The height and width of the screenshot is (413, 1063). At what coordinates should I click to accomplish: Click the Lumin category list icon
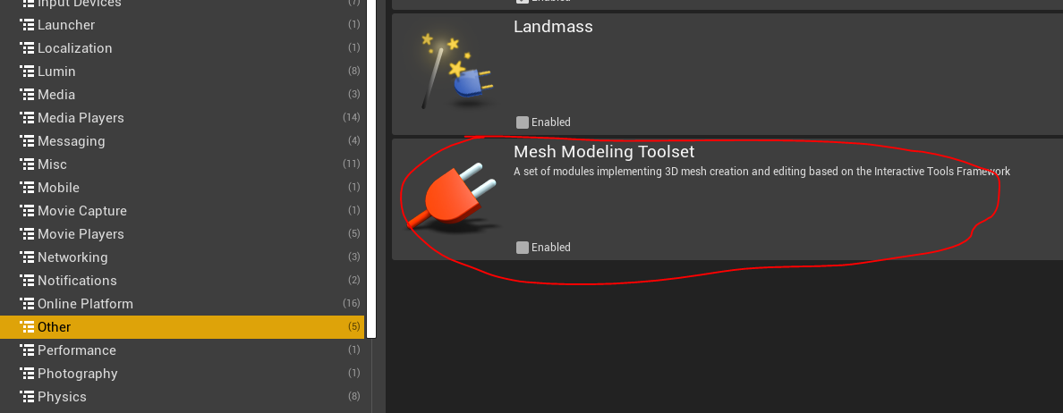point(27,72)
